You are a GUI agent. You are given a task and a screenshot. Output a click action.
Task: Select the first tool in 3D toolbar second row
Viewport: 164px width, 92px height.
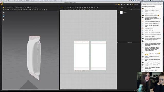[x=3, y=10]
